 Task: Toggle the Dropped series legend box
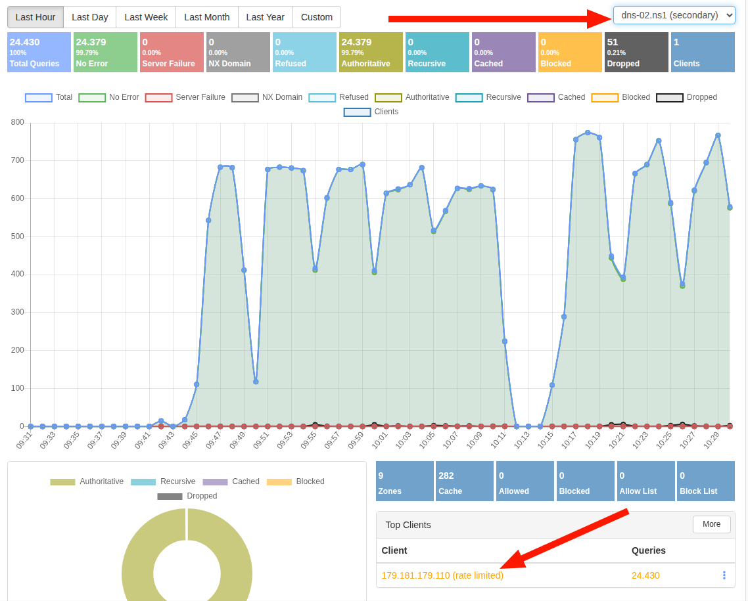(686, 97)
